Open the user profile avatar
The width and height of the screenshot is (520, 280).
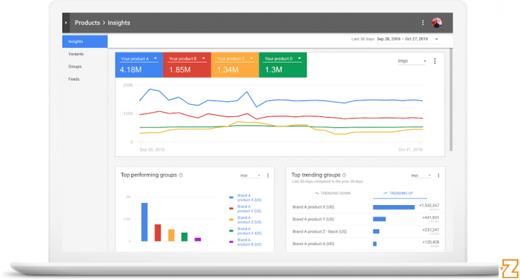pyautogui.click(x=436, y=23)
